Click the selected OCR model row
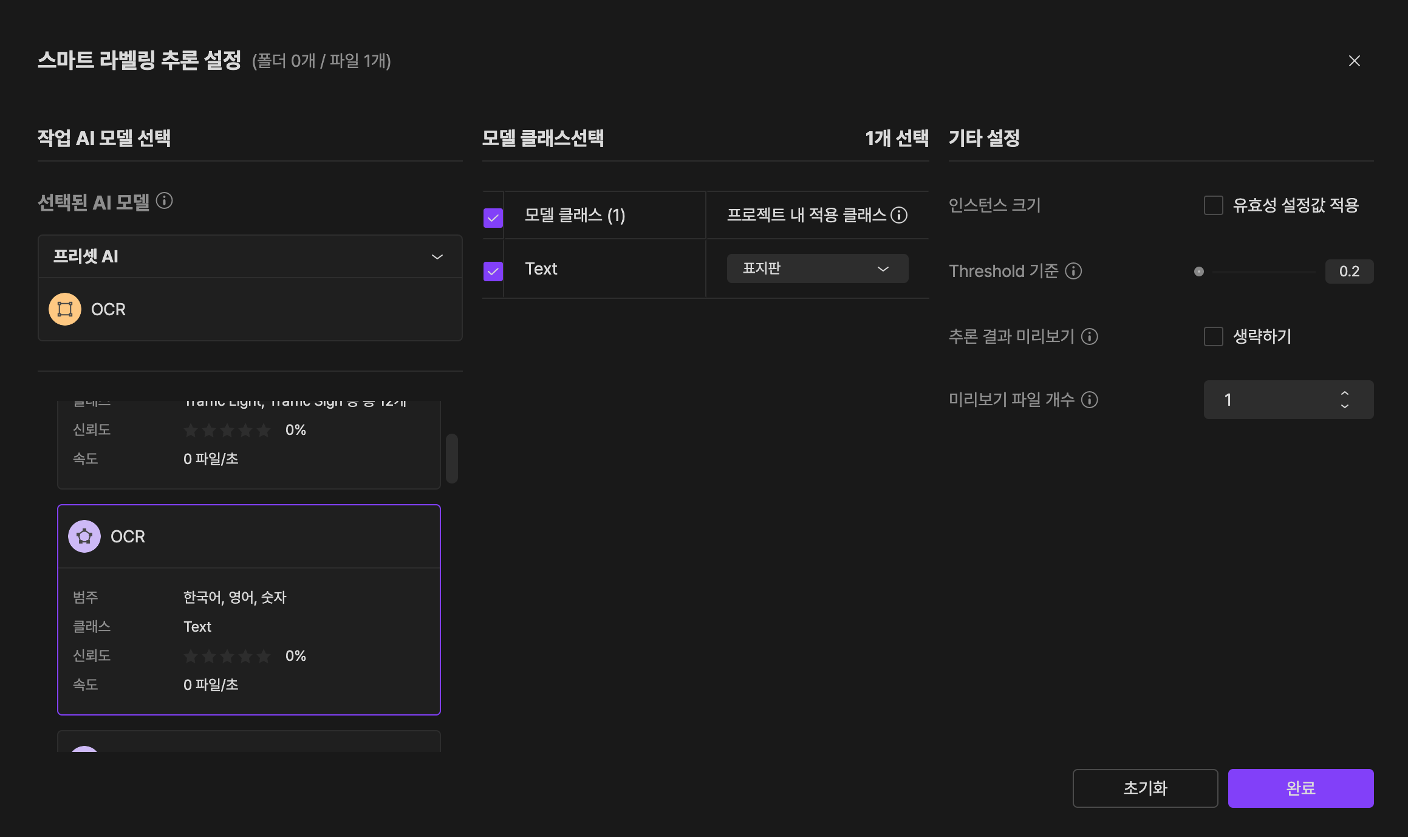 [250, 309]
